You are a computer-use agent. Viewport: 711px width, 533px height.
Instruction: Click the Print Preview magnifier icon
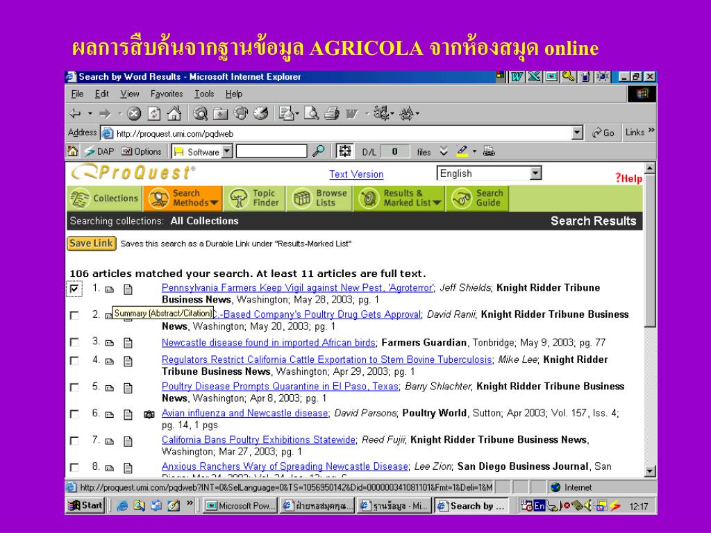(312, 113)
